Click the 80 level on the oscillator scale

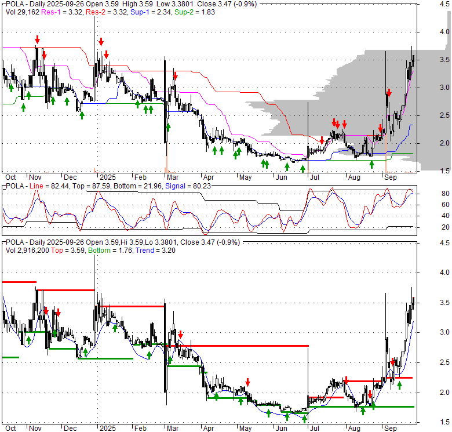tap(446, 194)
